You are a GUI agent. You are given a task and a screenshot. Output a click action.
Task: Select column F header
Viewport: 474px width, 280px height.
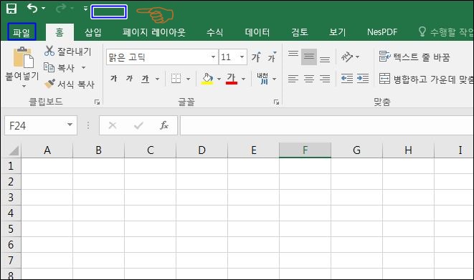[305, 150]
